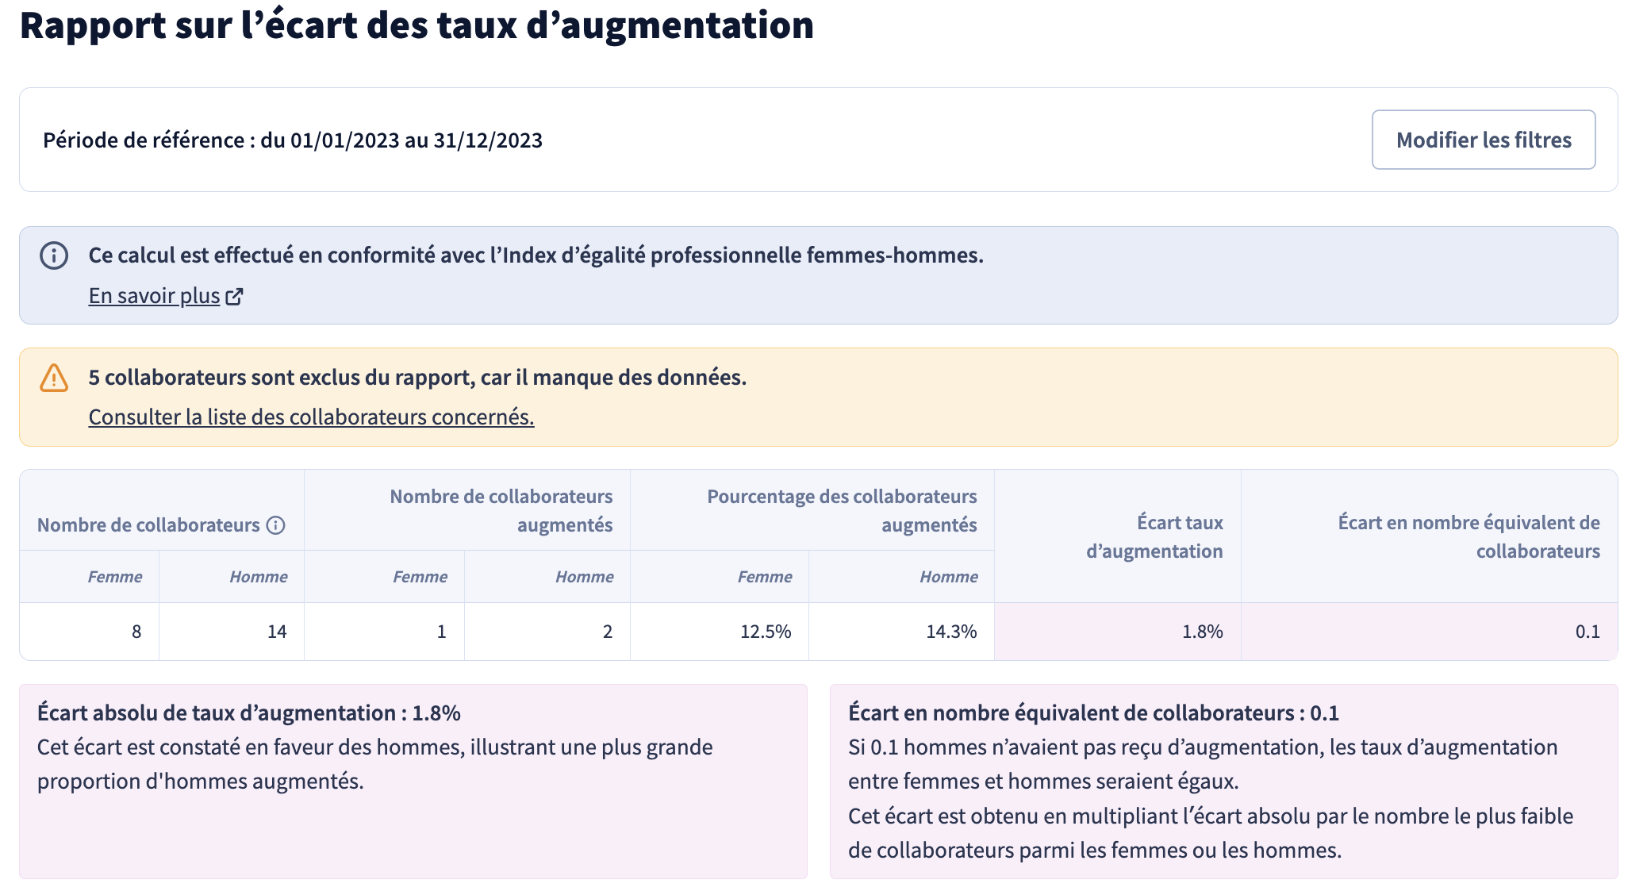Select the 0.1 équivalent collaborateurs cell
This screenshot has height=895, width=1647.
pos(1429,632)
